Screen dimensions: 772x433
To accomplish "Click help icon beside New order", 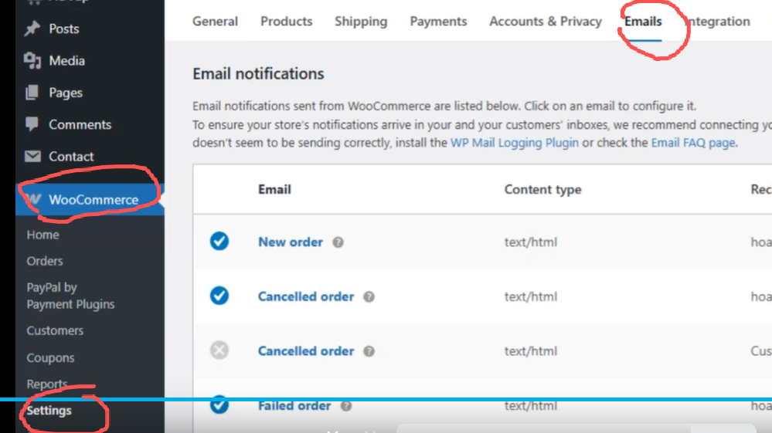I will [x=338, y=242].
